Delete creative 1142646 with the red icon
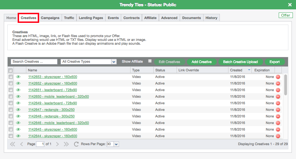Screen dimensions: 296x159 278,123
